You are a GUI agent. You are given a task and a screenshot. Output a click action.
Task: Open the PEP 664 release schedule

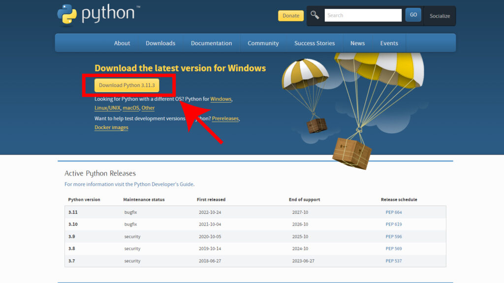click(x=394, y=212)
